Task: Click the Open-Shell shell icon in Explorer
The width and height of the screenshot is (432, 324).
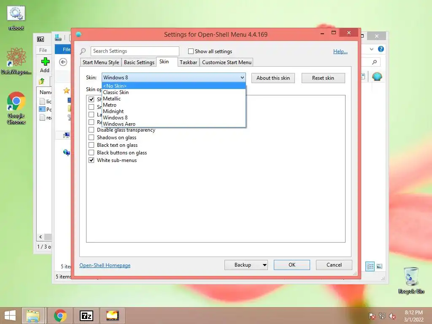Action: [x=377, y=76]
